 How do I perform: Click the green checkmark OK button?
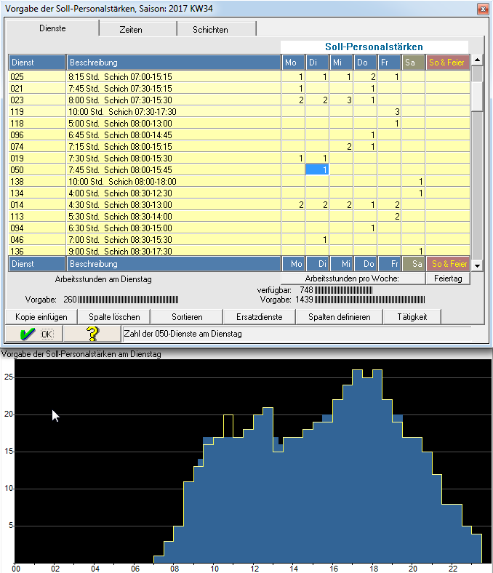click(x=33, y=334)
